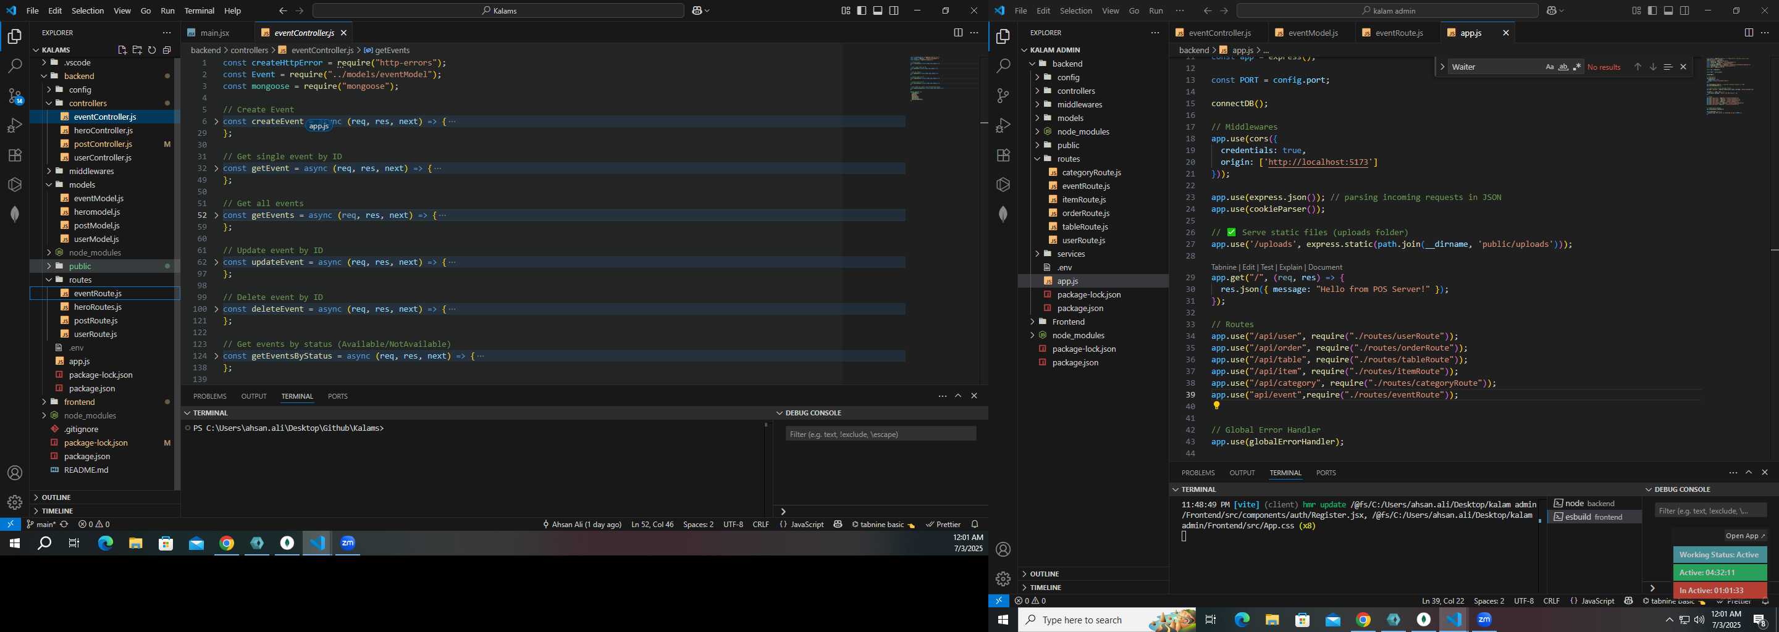Open PORTS panel tab in kalam admin
Viewport: 1779px width, 632px height.
1326,473
